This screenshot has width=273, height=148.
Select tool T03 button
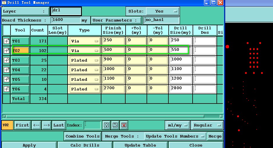pos(20,60)
